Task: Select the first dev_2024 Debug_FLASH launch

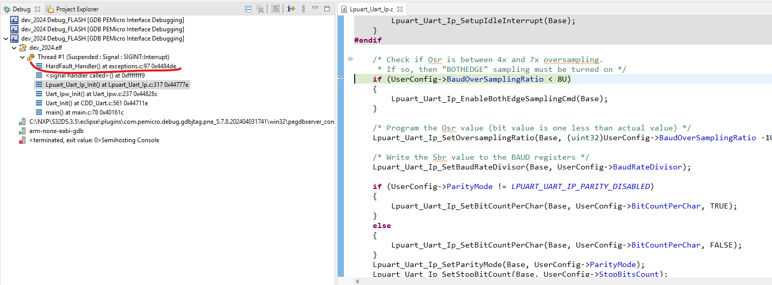Action: 103,20
